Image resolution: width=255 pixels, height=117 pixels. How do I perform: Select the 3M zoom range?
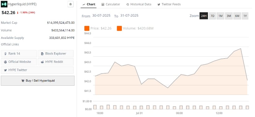coord(229,16)
